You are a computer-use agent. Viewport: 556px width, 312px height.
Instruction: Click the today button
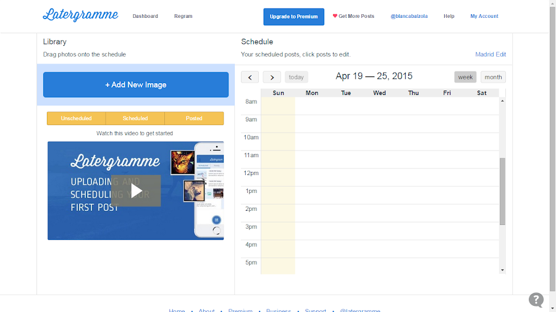[x=296, y=77]
